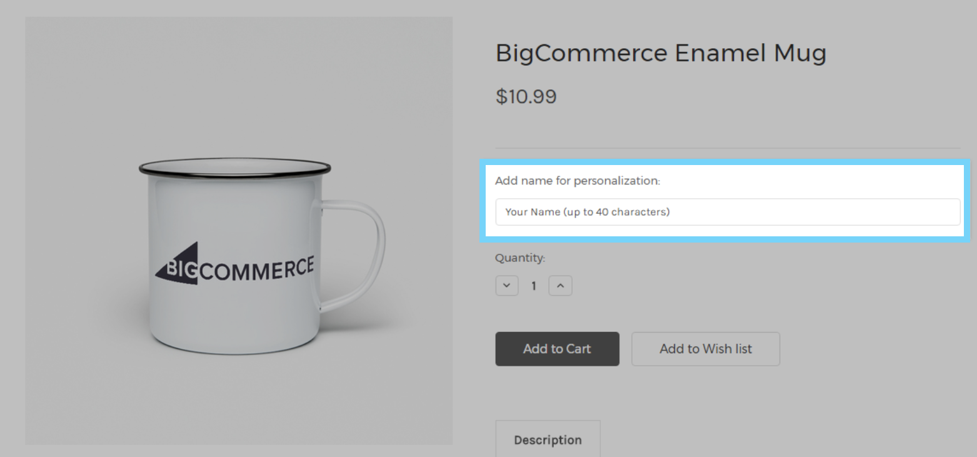
Task: Click the increase quantity up arrow
Action: click(560, 286)
